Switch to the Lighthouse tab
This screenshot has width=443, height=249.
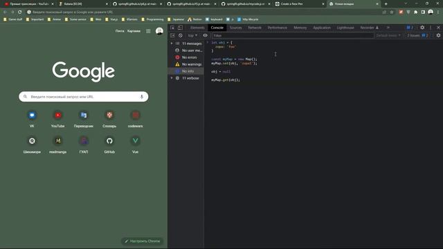tap(345, 28)
